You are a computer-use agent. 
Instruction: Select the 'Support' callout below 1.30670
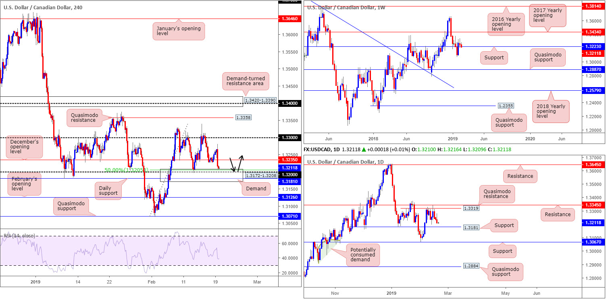point(502,251)
